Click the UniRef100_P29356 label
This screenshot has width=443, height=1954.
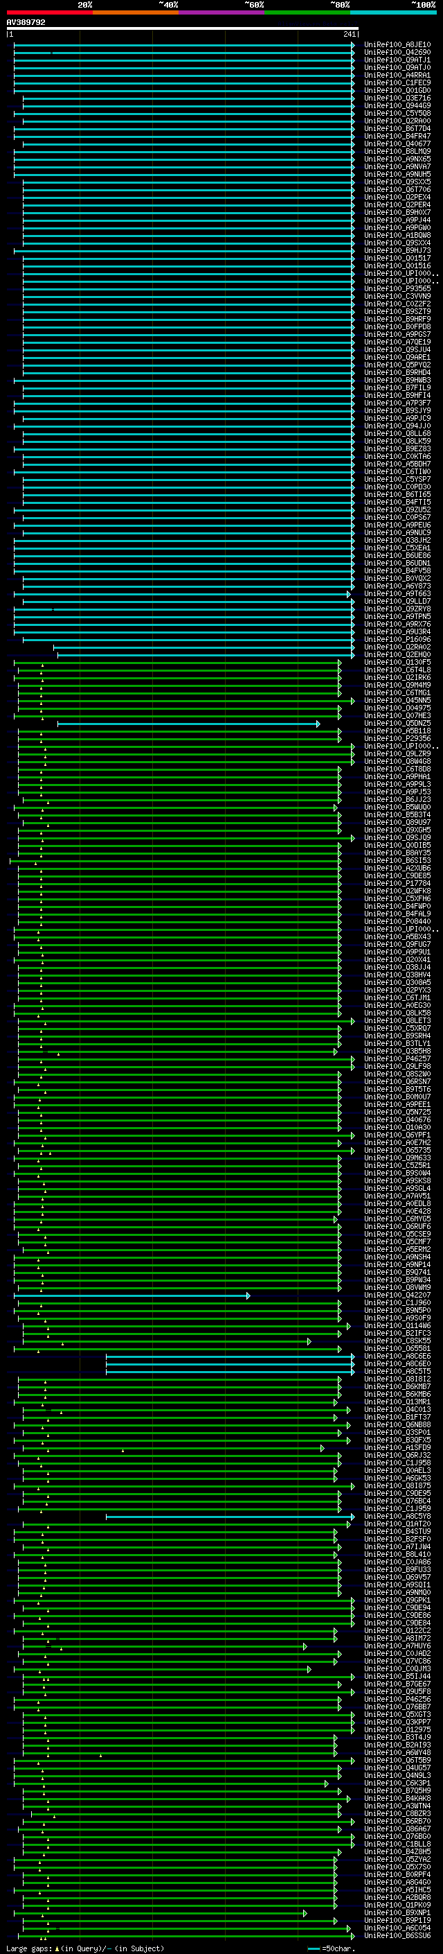(x=397, y=738)
